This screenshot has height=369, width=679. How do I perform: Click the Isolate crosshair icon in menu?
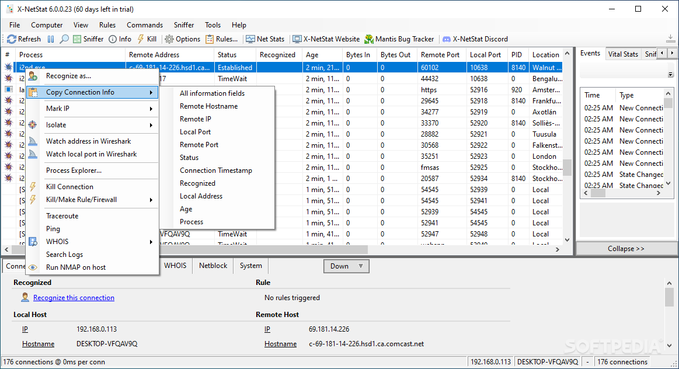pyautogui.click(x=33, y=125)
